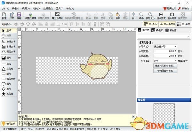Click the 粘贴 (Paste) clipboard icon
This screenshot has width=192, height=132.
[x=118, y=16]
